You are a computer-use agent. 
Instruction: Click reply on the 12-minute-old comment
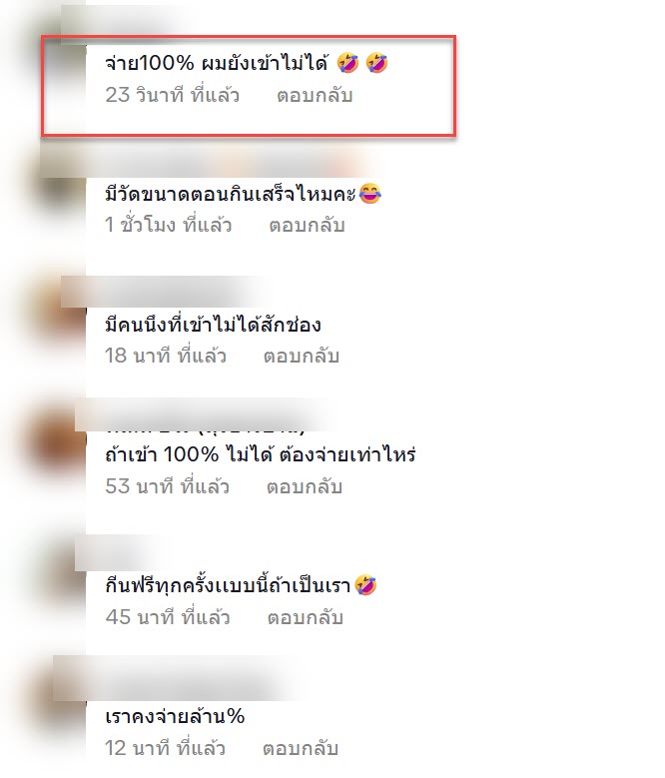pos(300,748)
